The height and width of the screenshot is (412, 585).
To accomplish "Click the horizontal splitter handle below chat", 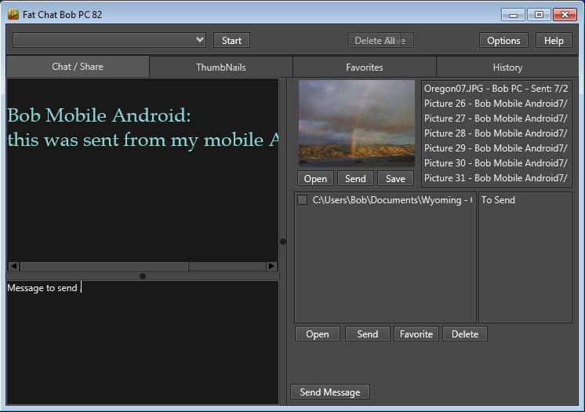I will 142,276.
